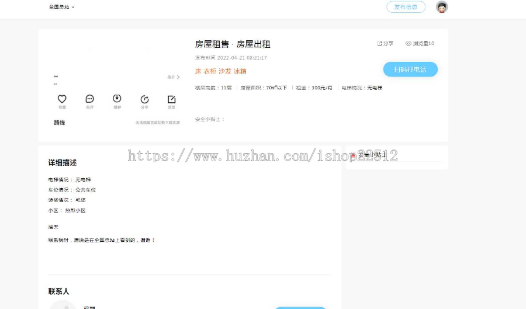Click the 安全小贴士： label under details
This screenshot has width=526, height=309.
click(x=210, y=119)
